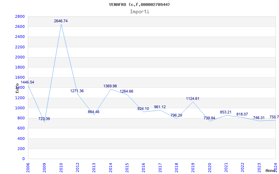
Task: Select the 1600 y-axis tick label
Action: (20, 77)
